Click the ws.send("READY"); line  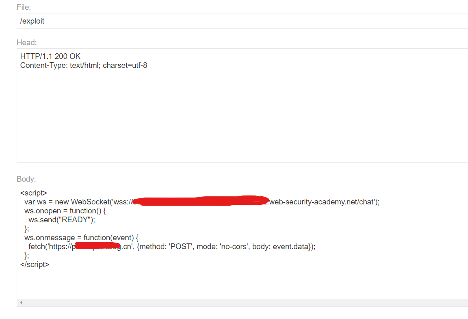(x=62, y=220)
